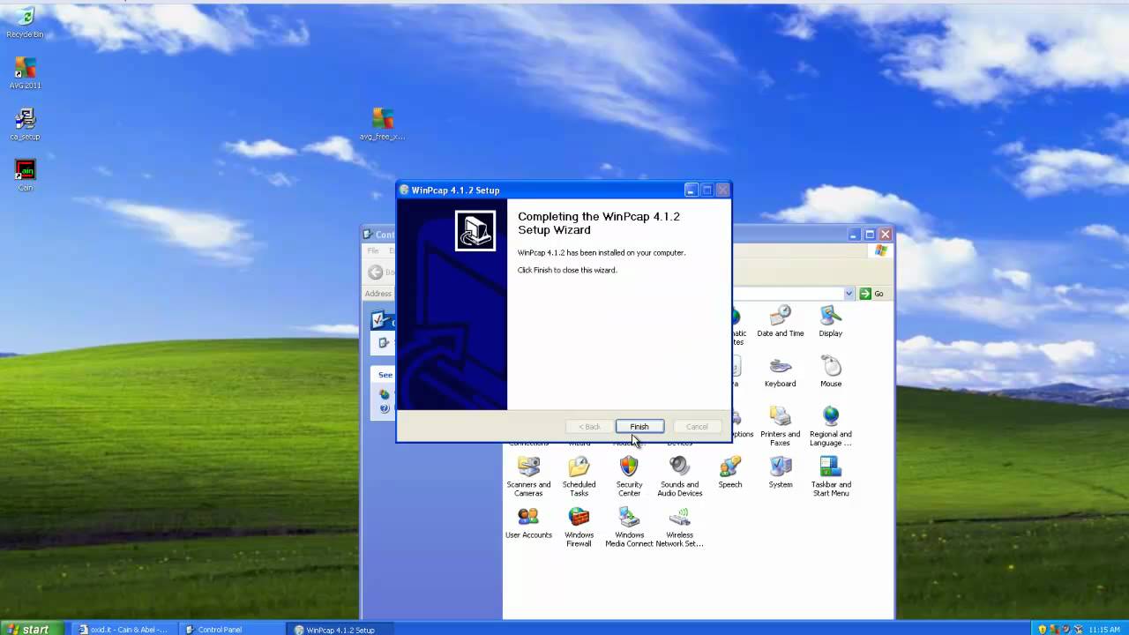1129x635 pixels.
Task: Open the Mouse control panel item
Action: pos(830,372)
